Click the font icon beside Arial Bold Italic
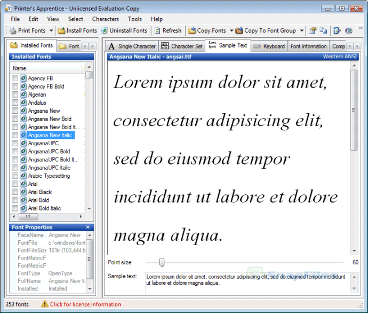Image resolution: width=368 pixels, height=313 pixels. point(23,208)
